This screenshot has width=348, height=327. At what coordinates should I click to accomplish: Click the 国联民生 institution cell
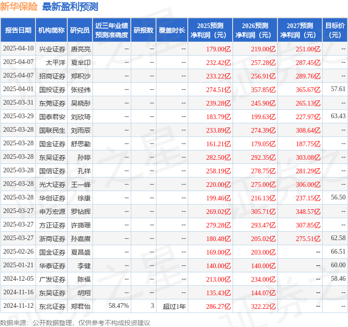click(x=52, y=130)
